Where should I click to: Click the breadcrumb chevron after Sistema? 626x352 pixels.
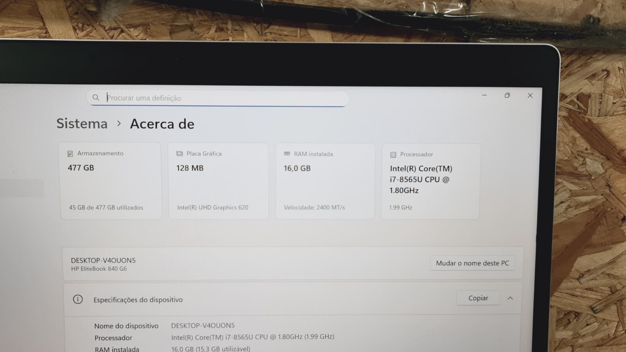119,124
